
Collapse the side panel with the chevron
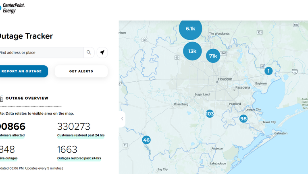[122, 119]
